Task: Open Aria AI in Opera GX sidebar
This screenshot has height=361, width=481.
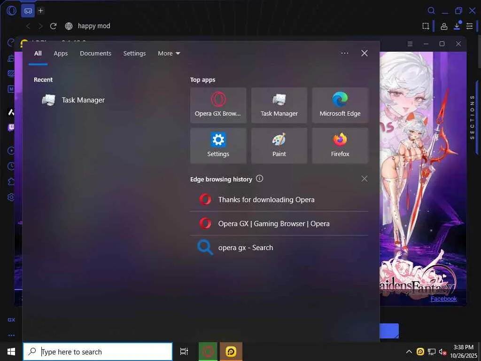Action: coord(11,112)
